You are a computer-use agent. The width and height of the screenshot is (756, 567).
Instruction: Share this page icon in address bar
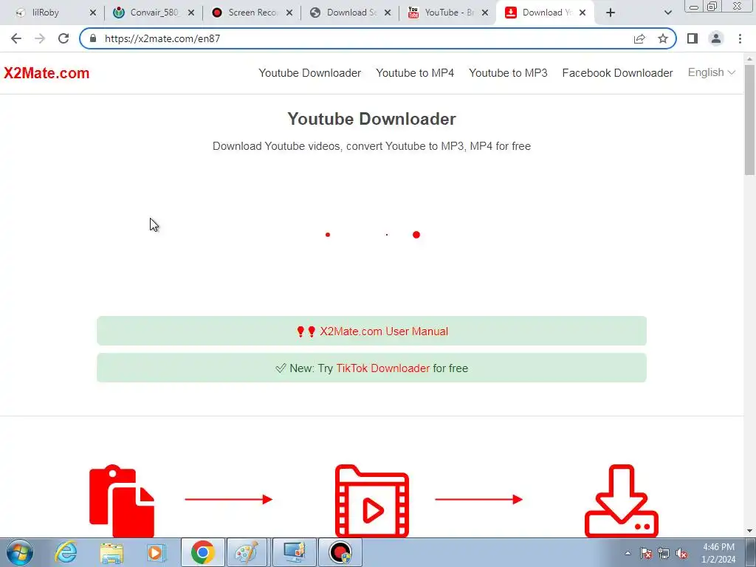[639, 38]
